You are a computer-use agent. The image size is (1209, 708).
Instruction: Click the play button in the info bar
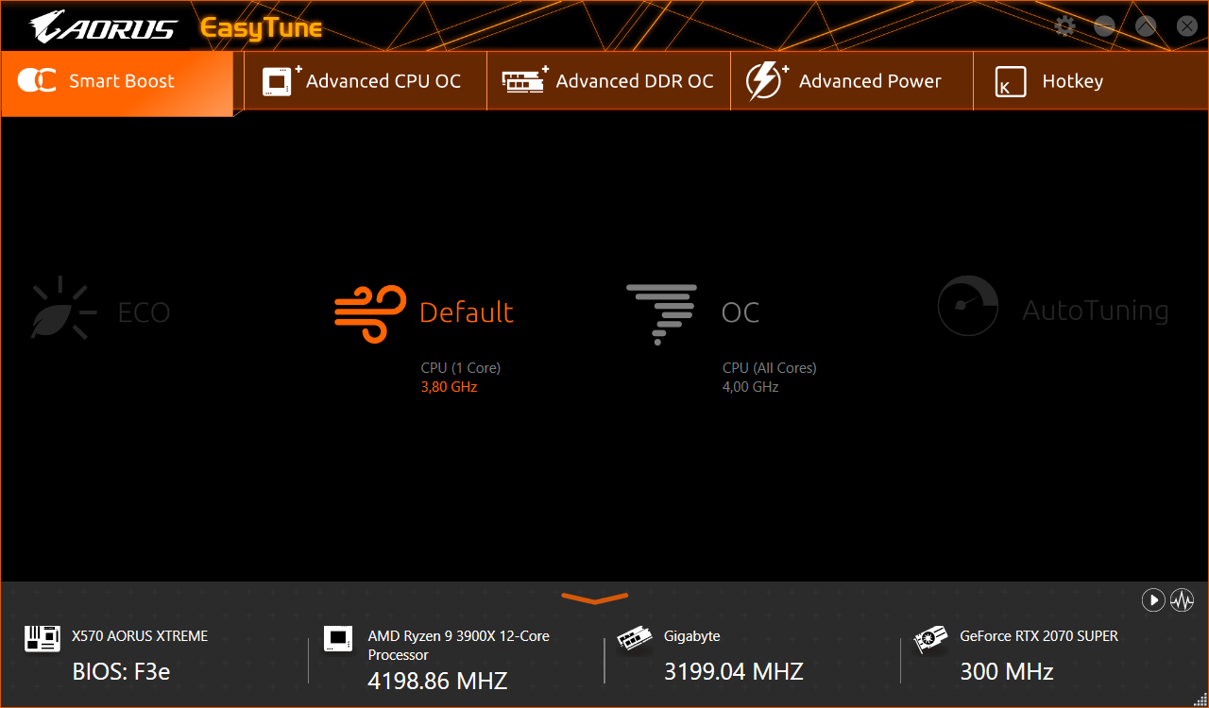click(x=1152, y=599)
